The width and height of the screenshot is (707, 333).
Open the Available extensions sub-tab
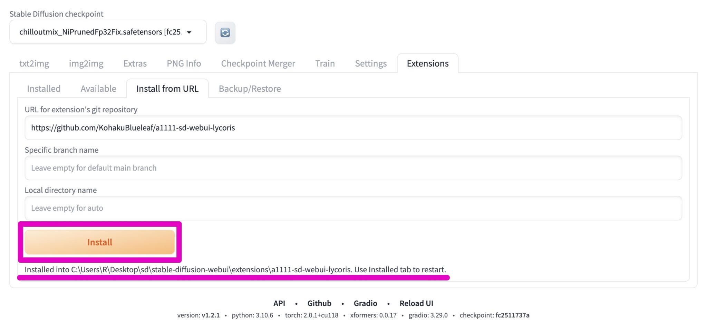pyautogui.click(x=98, y=89)
